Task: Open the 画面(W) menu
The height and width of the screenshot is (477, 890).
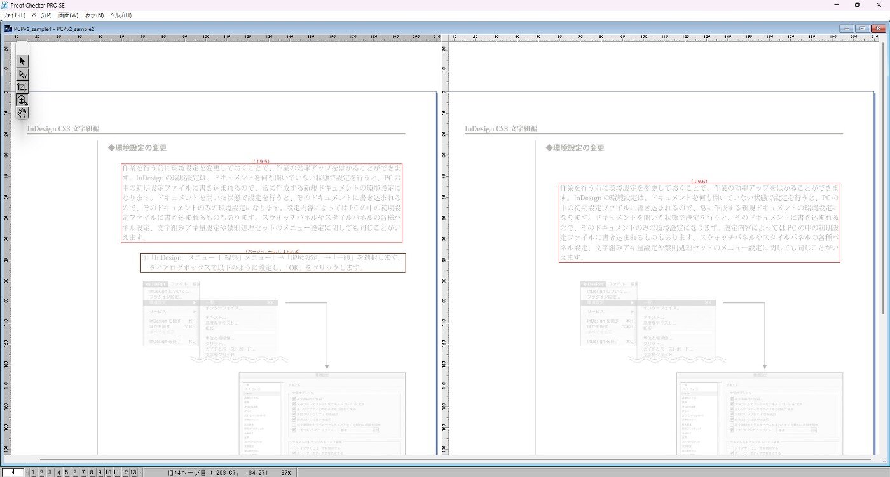Action: point(68,15)
